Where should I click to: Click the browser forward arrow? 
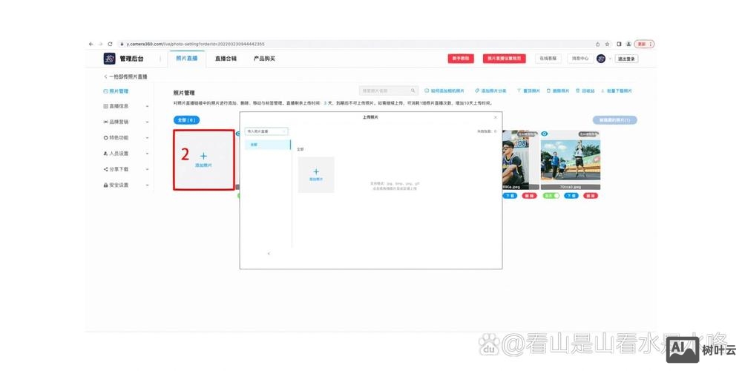100,44
